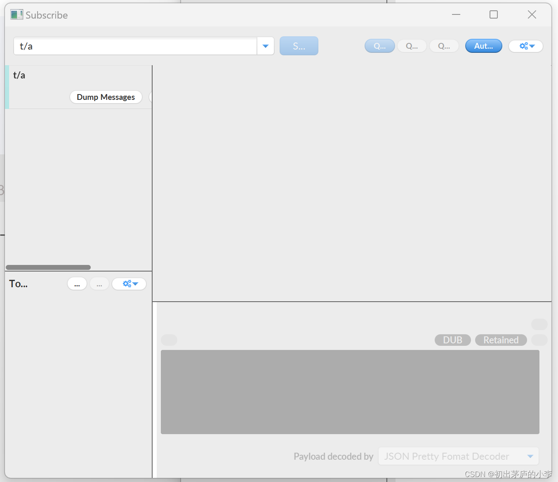The width and height of the screenshot is (558, 482).
Task: Click the DUB flag label
Action: (x=453, y=340)
